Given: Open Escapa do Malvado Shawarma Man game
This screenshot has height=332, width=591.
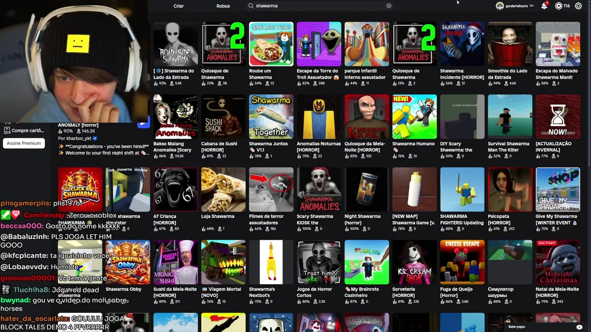Looking at the screenshot, I should click(x=558, y=44).
